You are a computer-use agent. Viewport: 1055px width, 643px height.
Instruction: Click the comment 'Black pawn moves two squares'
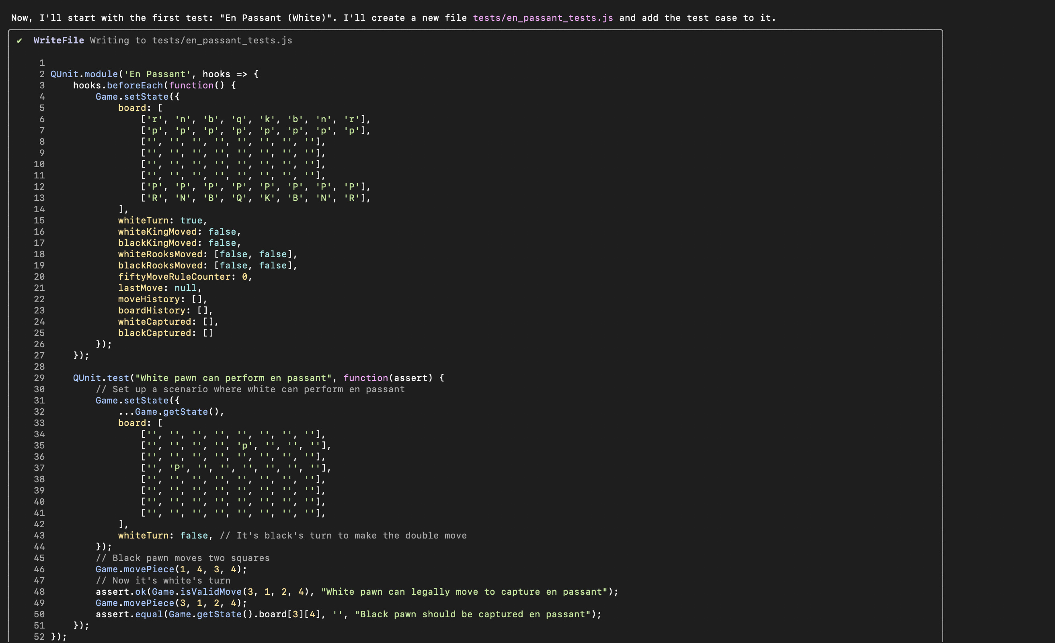click(183, 558)
